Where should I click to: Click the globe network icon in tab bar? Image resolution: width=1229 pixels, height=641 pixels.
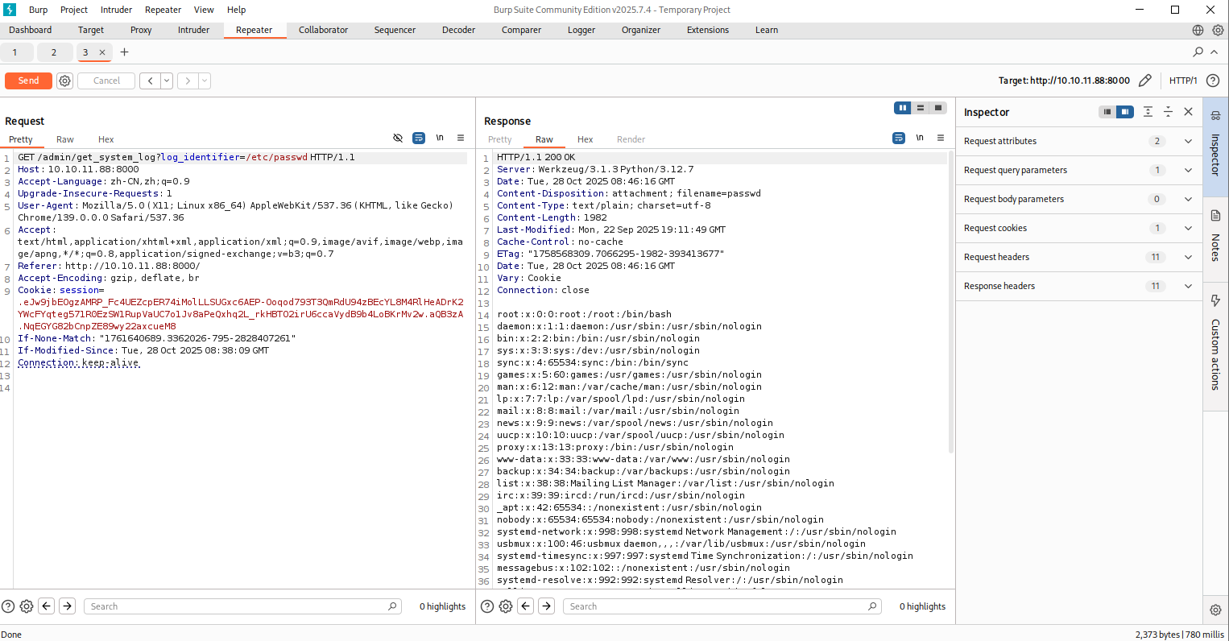point(1198,30)
